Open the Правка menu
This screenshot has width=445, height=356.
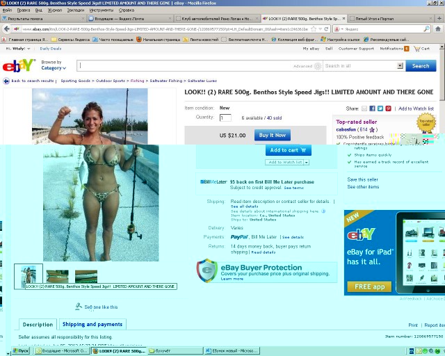[23, 10]
